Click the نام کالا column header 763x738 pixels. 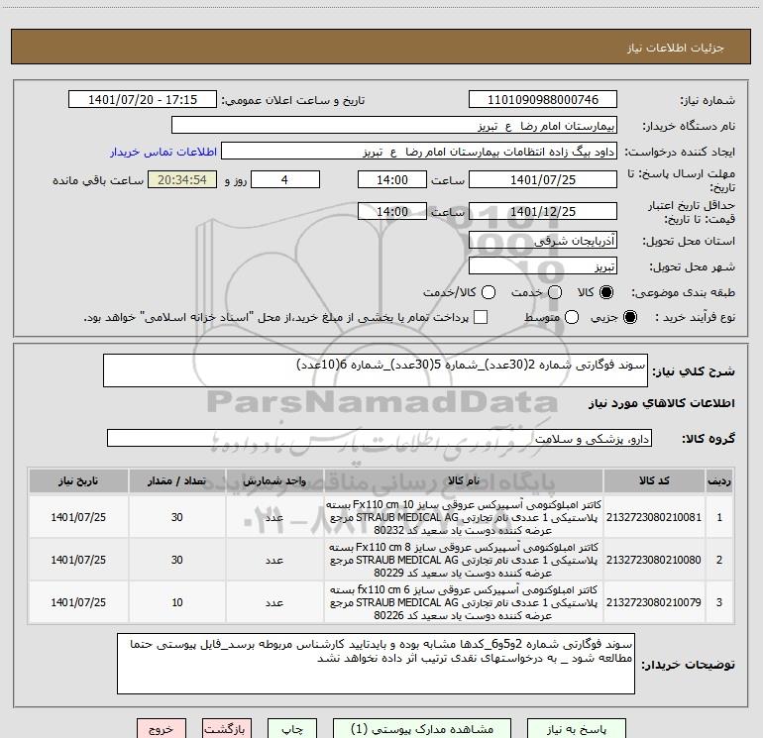pos(464,481)
